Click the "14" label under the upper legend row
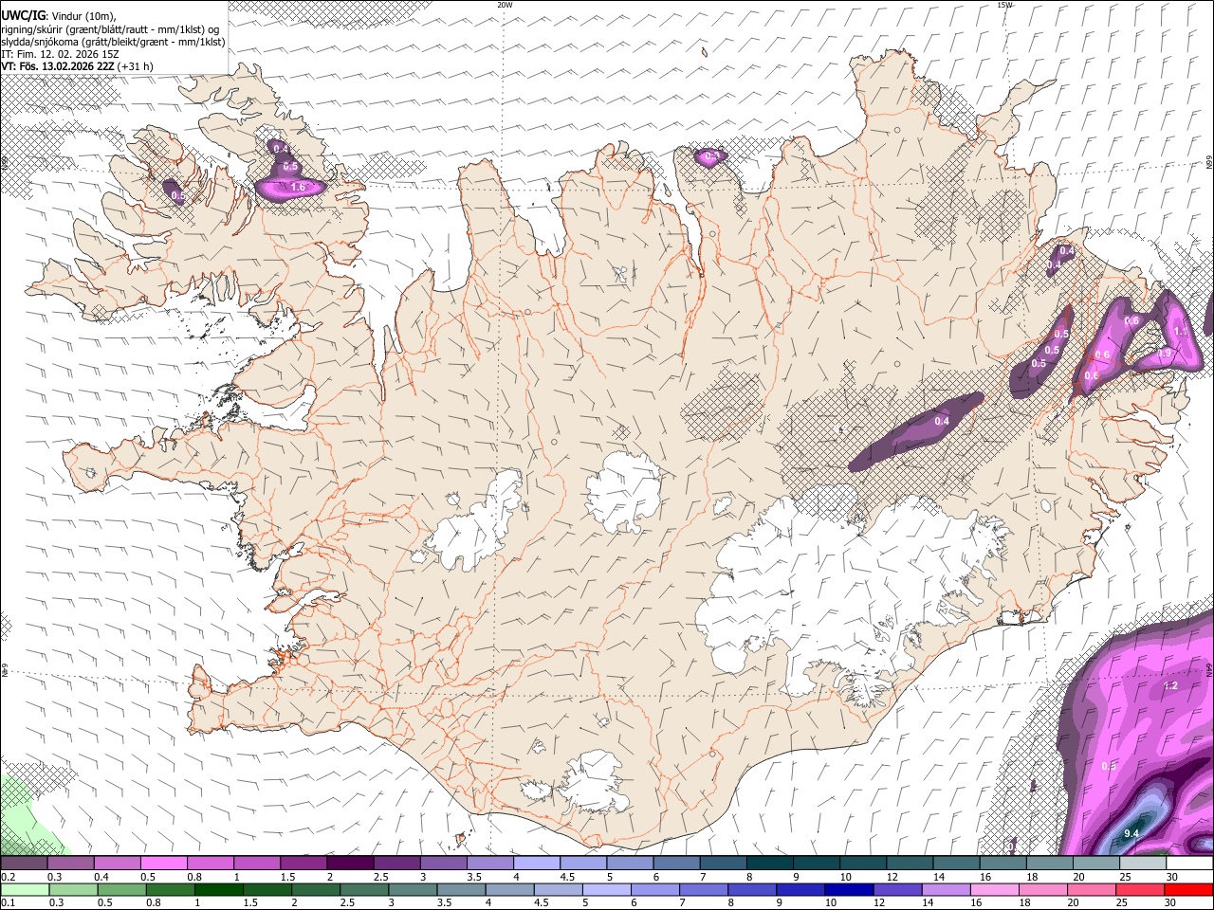Screen dimensions: 1214x910 point(938,877)
